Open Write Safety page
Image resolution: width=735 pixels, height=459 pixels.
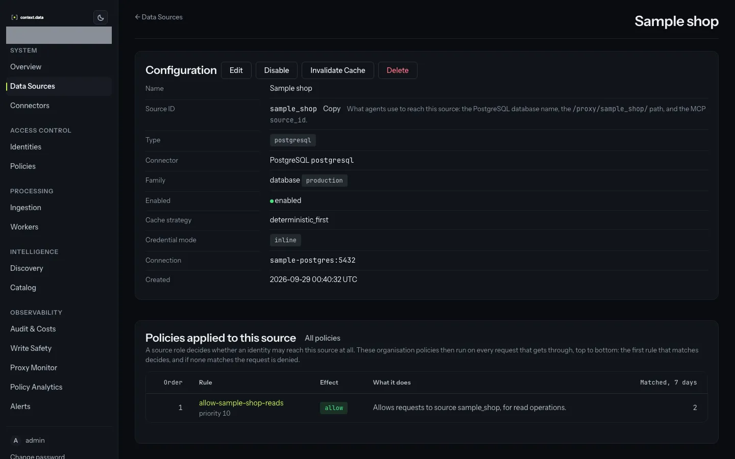coord(59,348)
